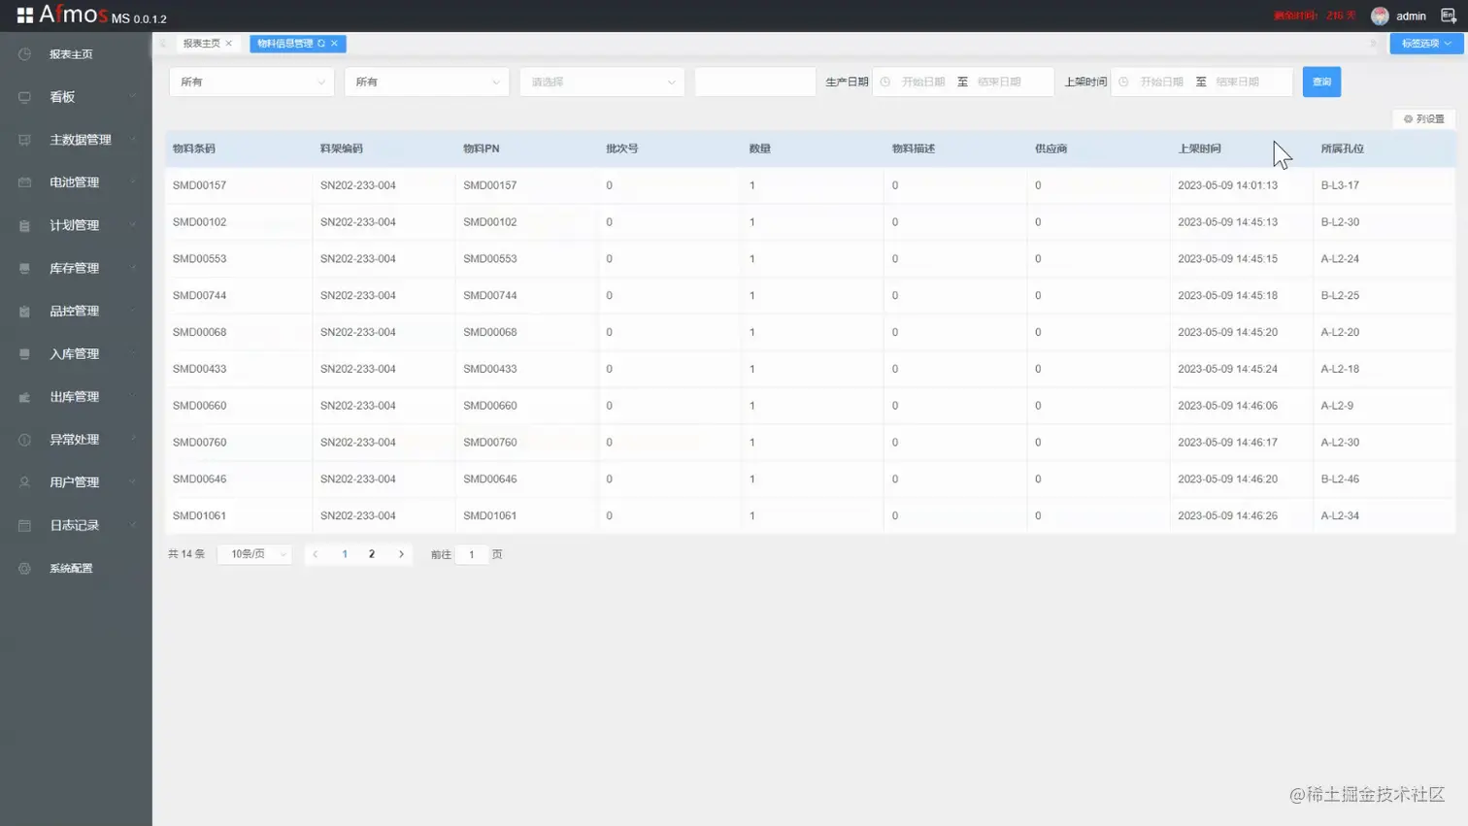The image size is (1468, 826).
Task: Switch language with the top-right En icon
Action: [x=1449, y=16]
